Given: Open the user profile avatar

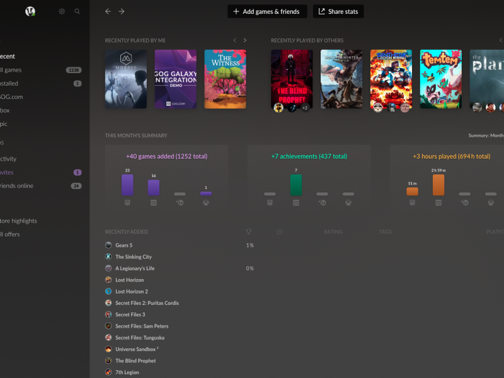Looking at the screenshot, I should (30, 11).
